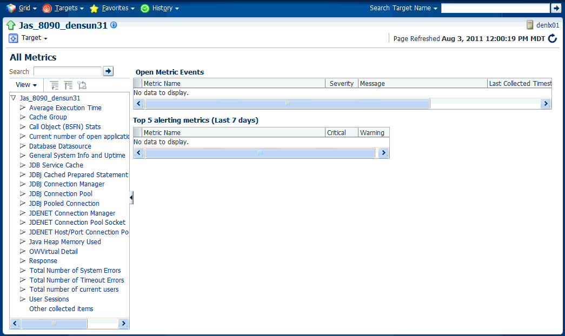Expand the Cache Group node
Image resolution: width=565 pixels, height=336 pixels.
tap(23, 117)
